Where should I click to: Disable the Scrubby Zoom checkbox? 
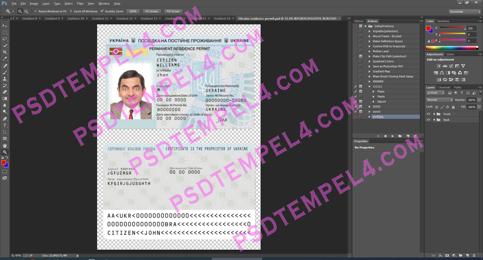102,11
